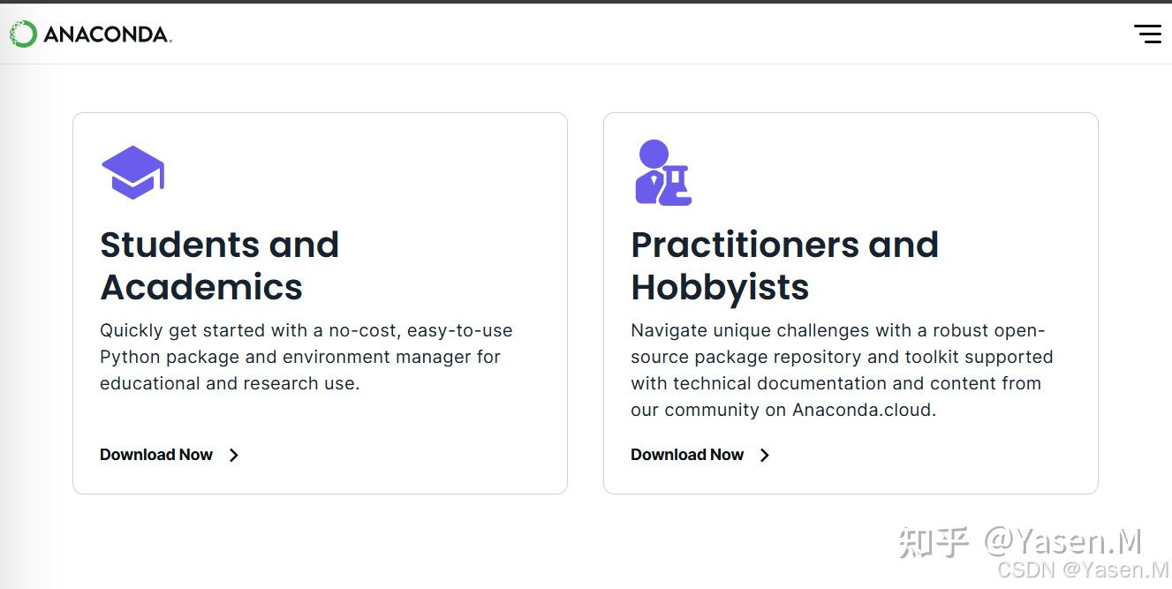Click the CSDN @Yasen.M watermark text

coord(1083,570)
